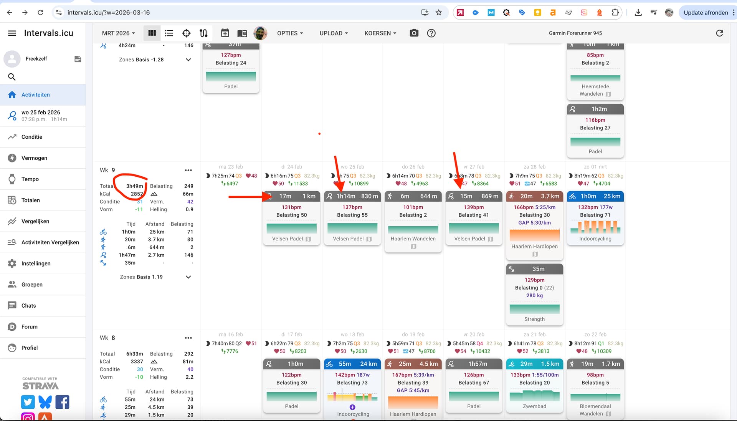Expand Zones Basis 1.19 chevron
This screenshot has width=737, height=421.
(x=188, y=277)
